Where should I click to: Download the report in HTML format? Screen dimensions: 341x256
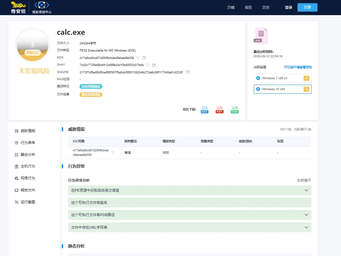(235, 109)
